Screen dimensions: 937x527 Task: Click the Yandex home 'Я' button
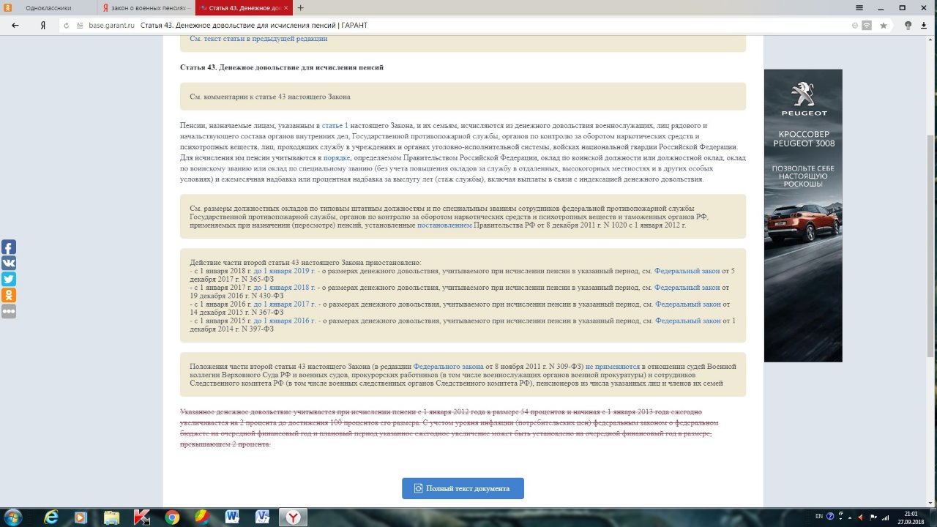(44, 25)
